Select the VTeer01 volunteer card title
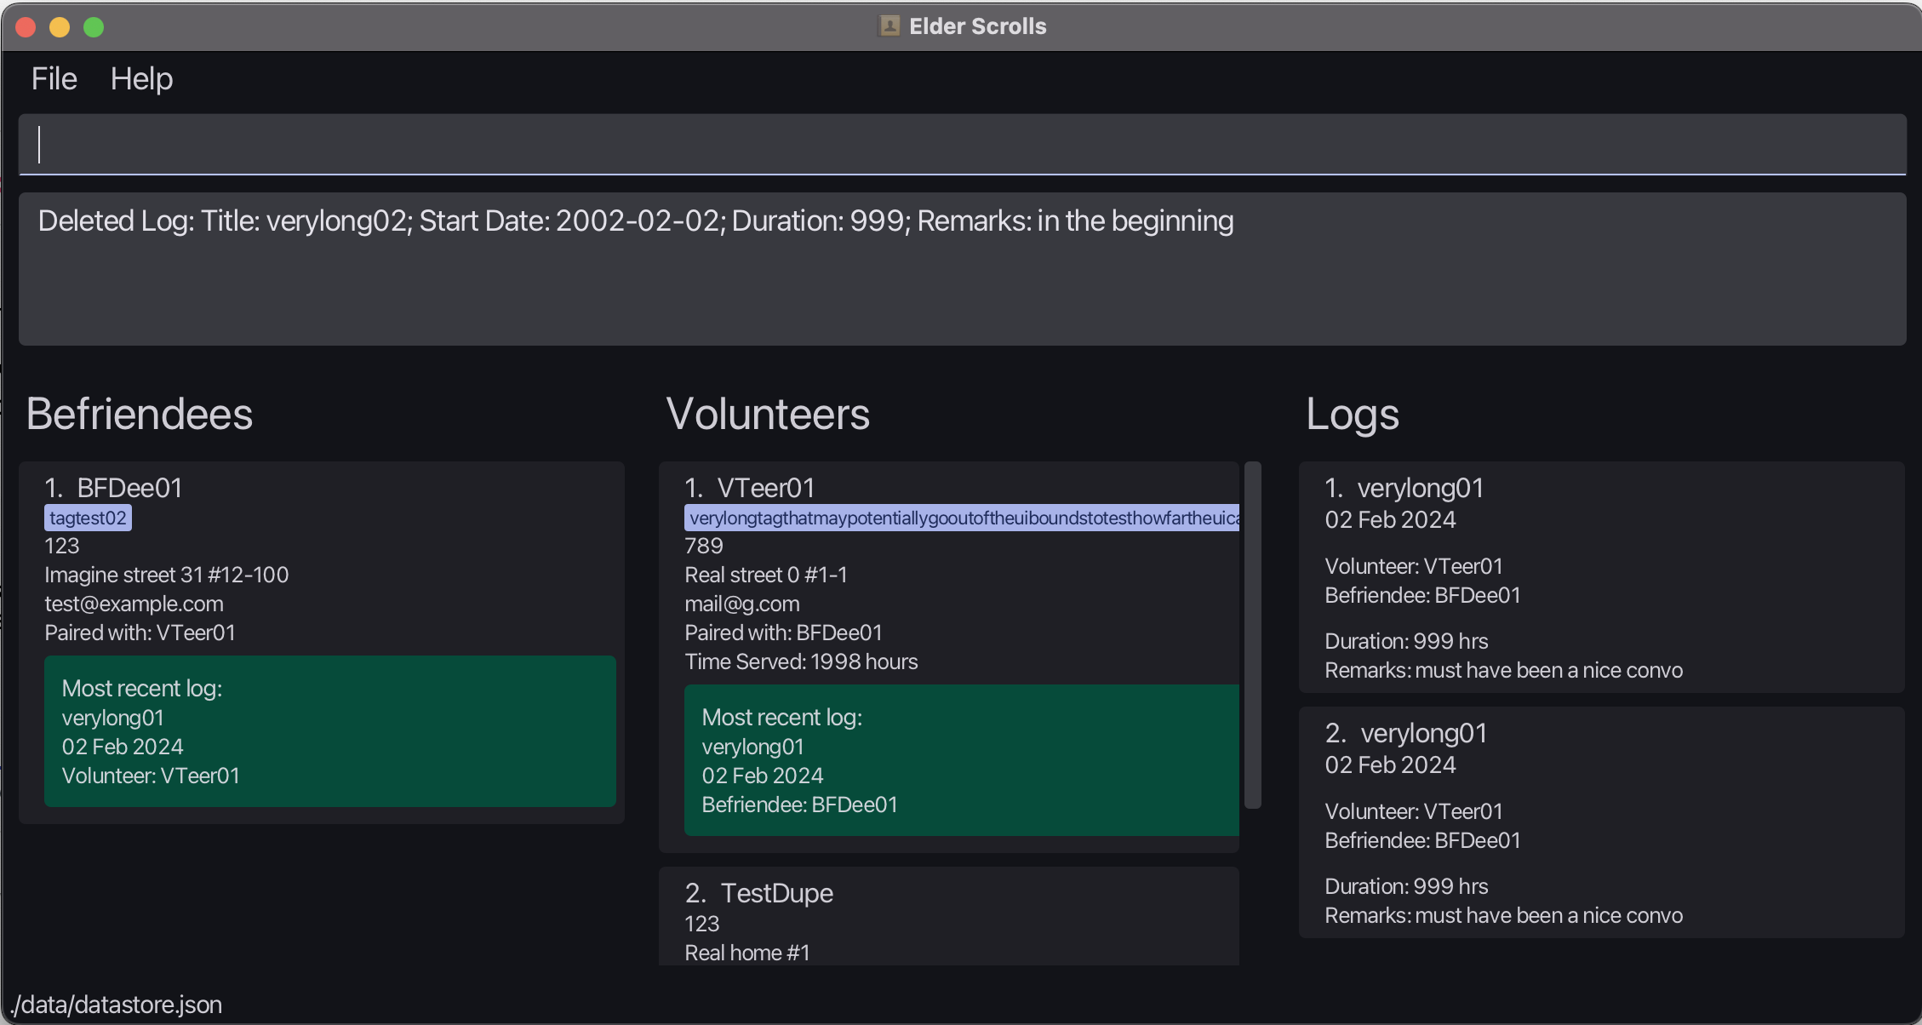The image size is (1922, 1025). coord(766,488)
